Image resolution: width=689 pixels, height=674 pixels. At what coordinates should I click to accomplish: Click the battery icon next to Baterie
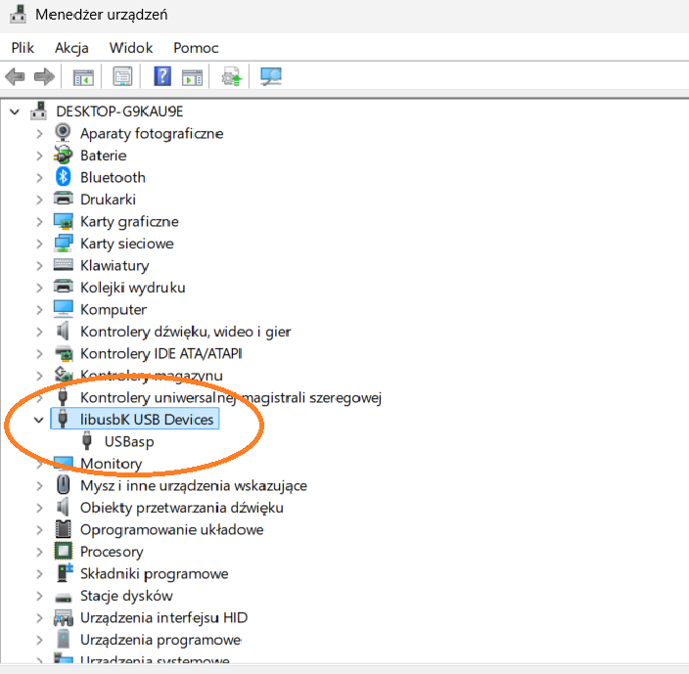tap(63, 155)
